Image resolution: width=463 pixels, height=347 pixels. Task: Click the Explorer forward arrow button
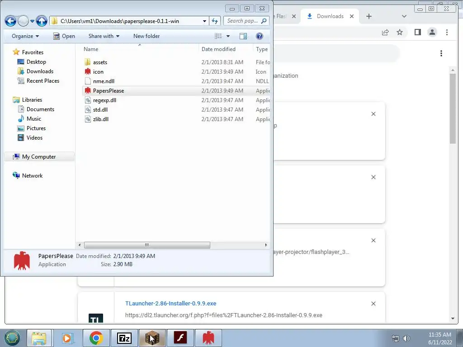(x=23, y=21)
